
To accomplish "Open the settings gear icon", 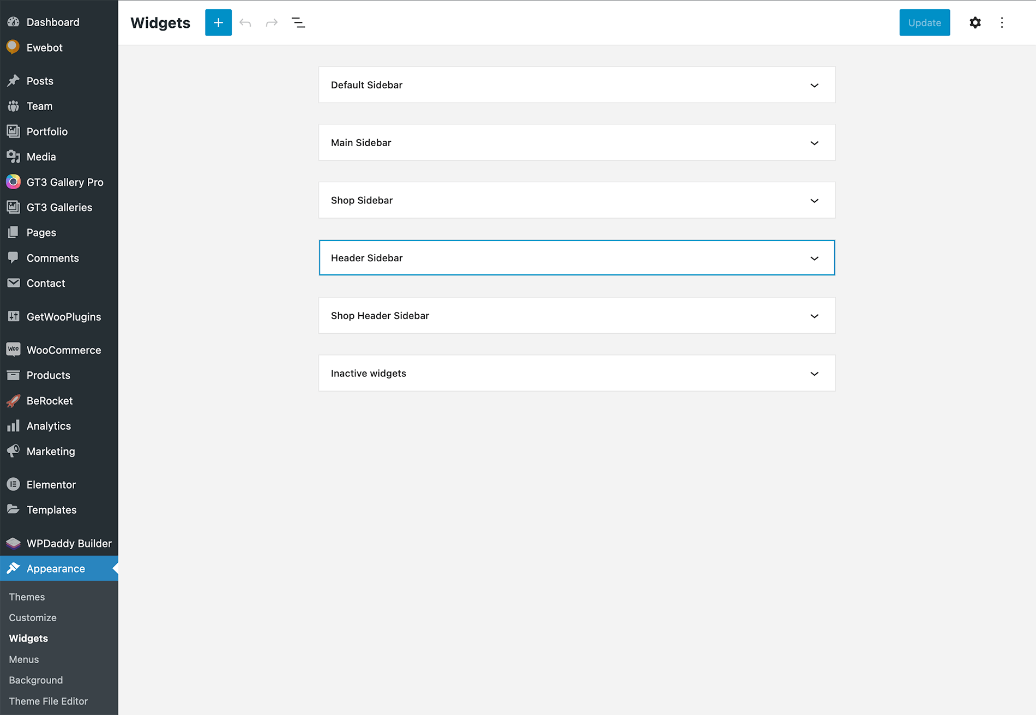I will 975,22.
